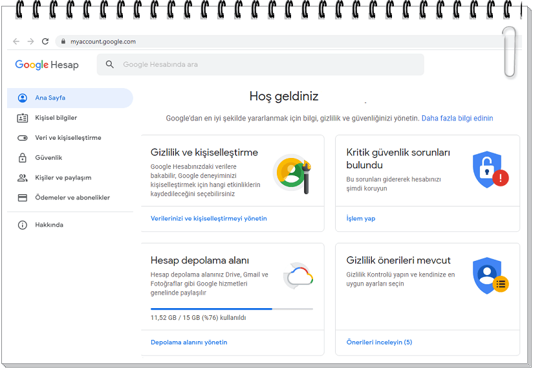Open Hakkında page
The image size is (533, 369).
70,225
